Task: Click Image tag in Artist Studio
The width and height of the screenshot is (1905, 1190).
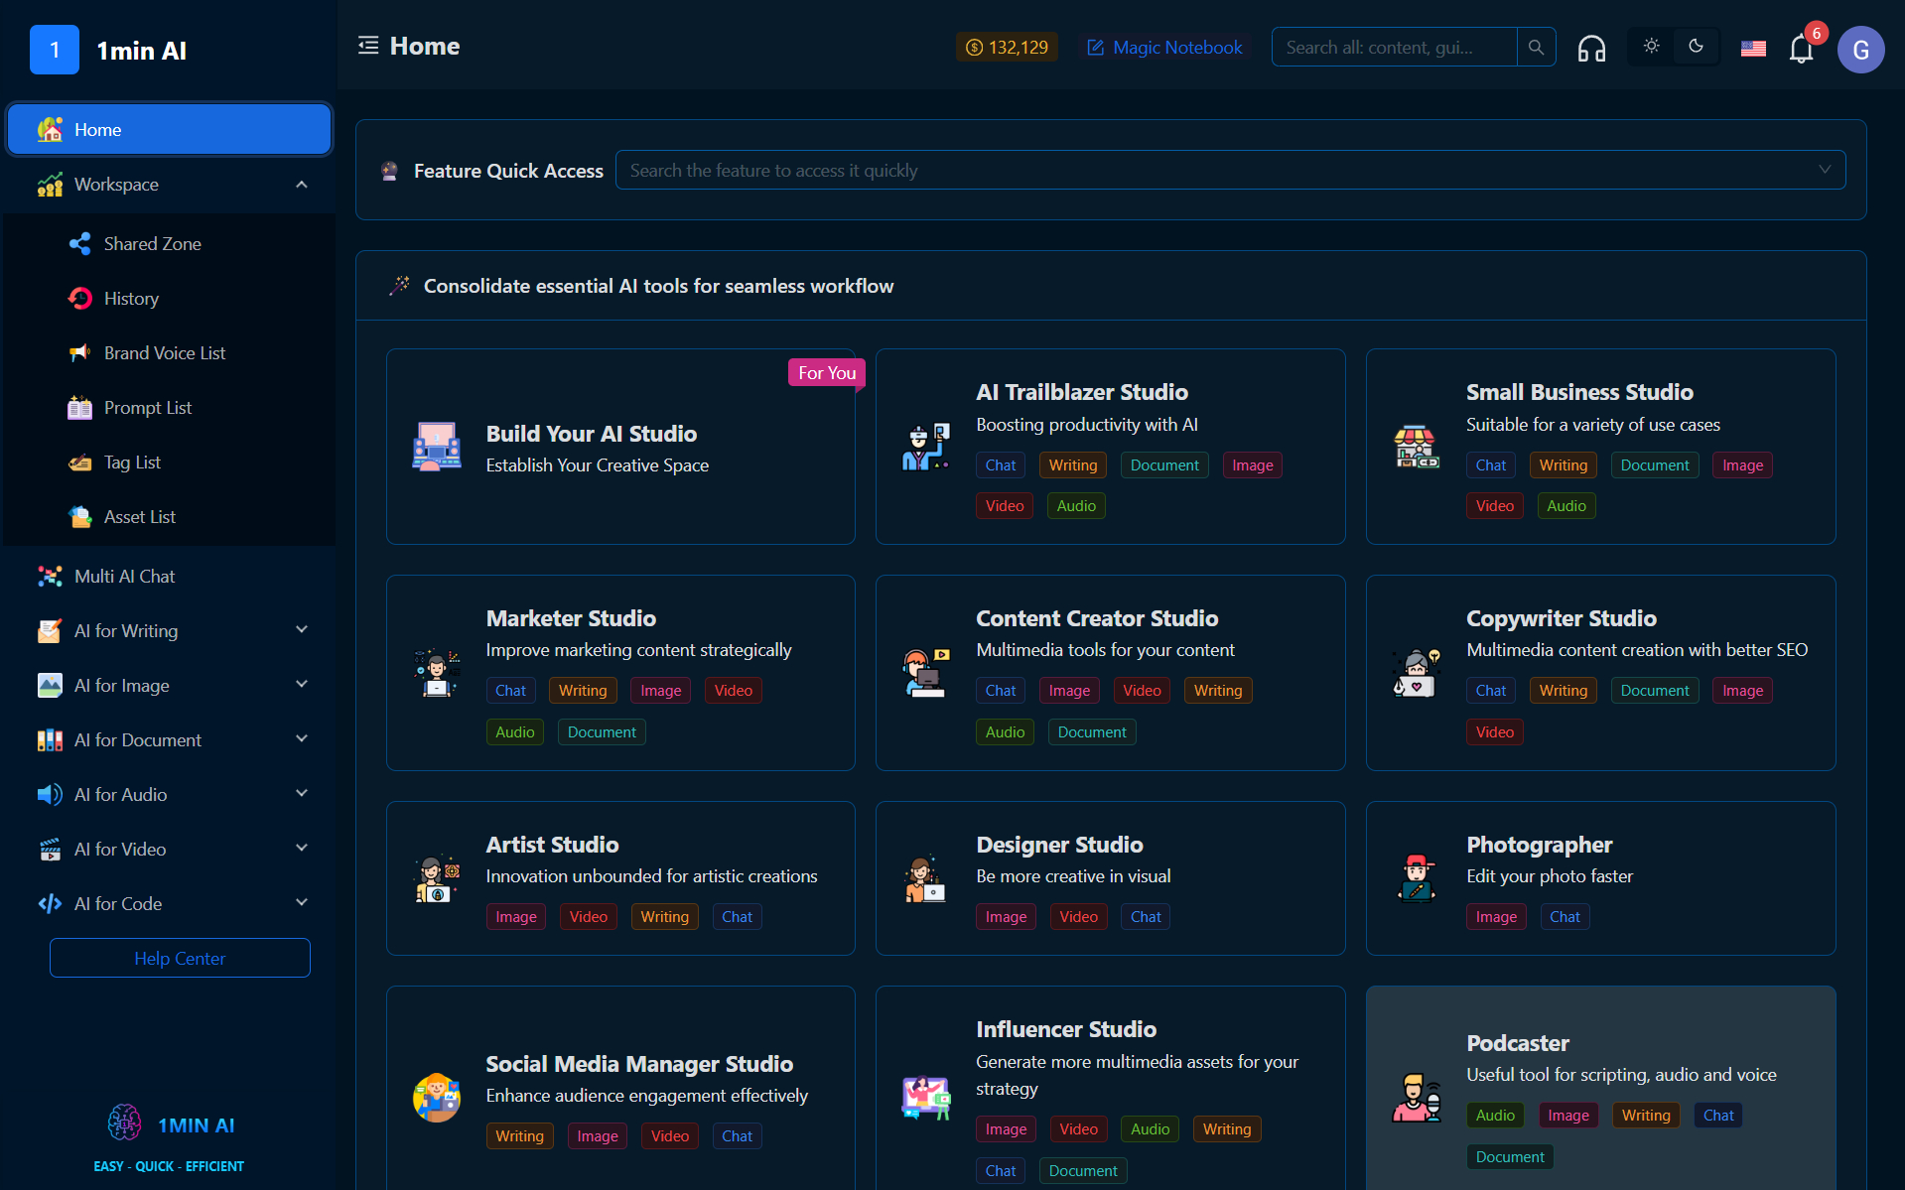Action: pos(516,916)
